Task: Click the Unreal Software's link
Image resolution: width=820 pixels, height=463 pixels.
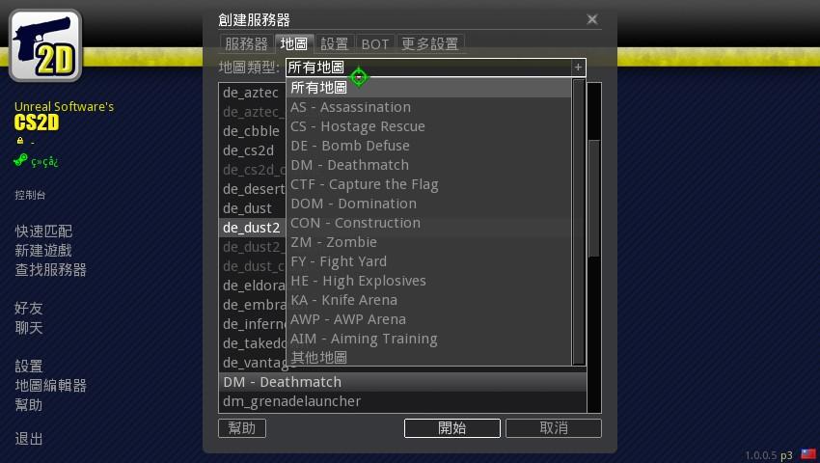Action: (x=64, y=107)
